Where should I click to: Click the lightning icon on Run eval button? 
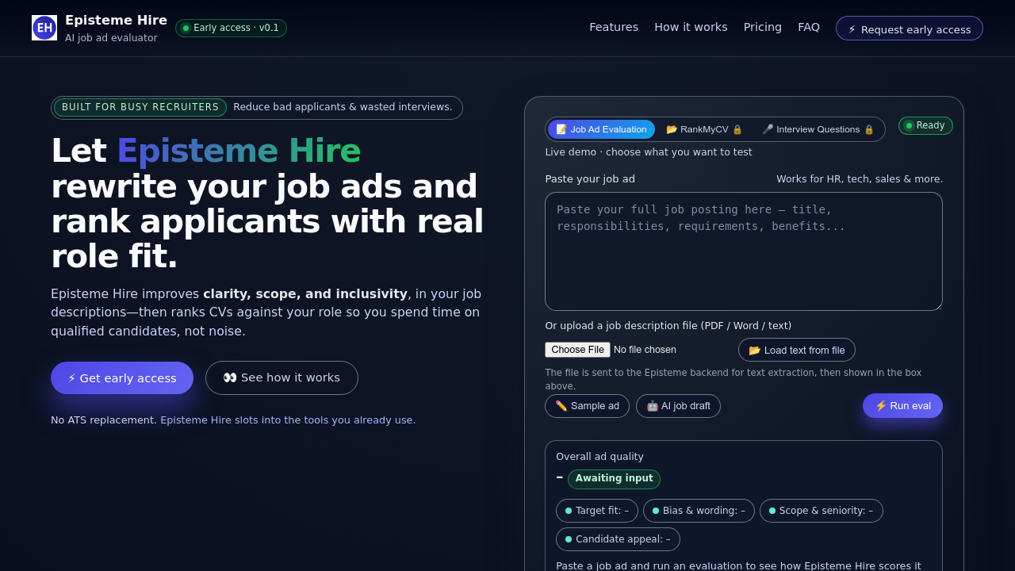880,405
